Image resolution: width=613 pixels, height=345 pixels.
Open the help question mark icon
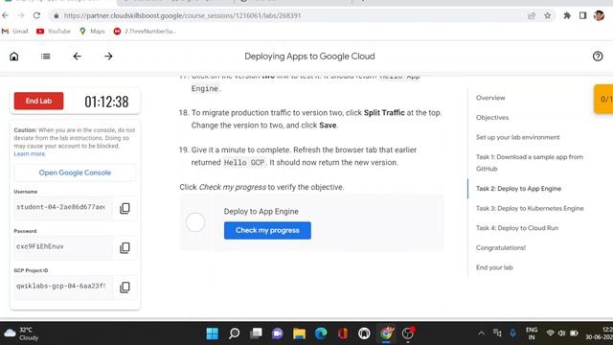[x=598, y=57]
